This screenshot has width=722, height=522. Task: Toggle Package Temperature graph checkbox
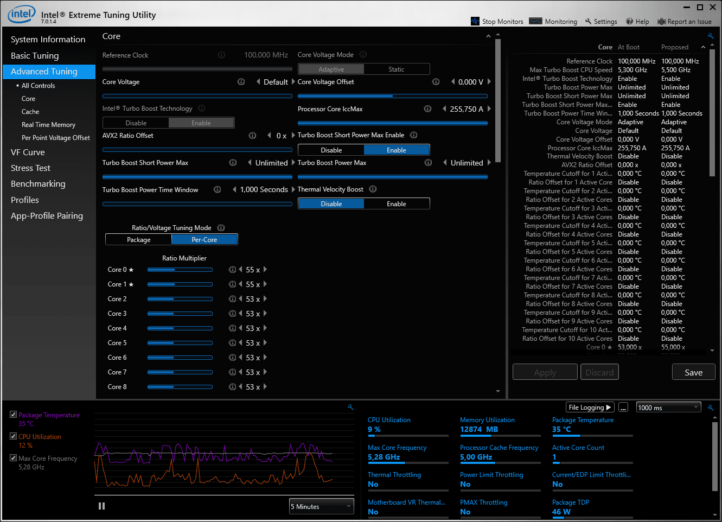pos(13,414)
